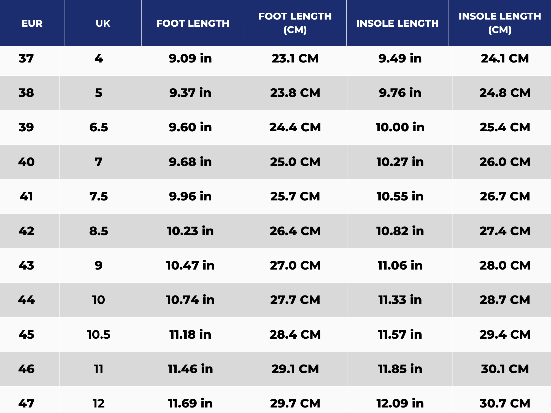The width and height of the screenshot is (551, 413).
Task: Select the UK size 6.5 cell
Action: tap(99, 127)
